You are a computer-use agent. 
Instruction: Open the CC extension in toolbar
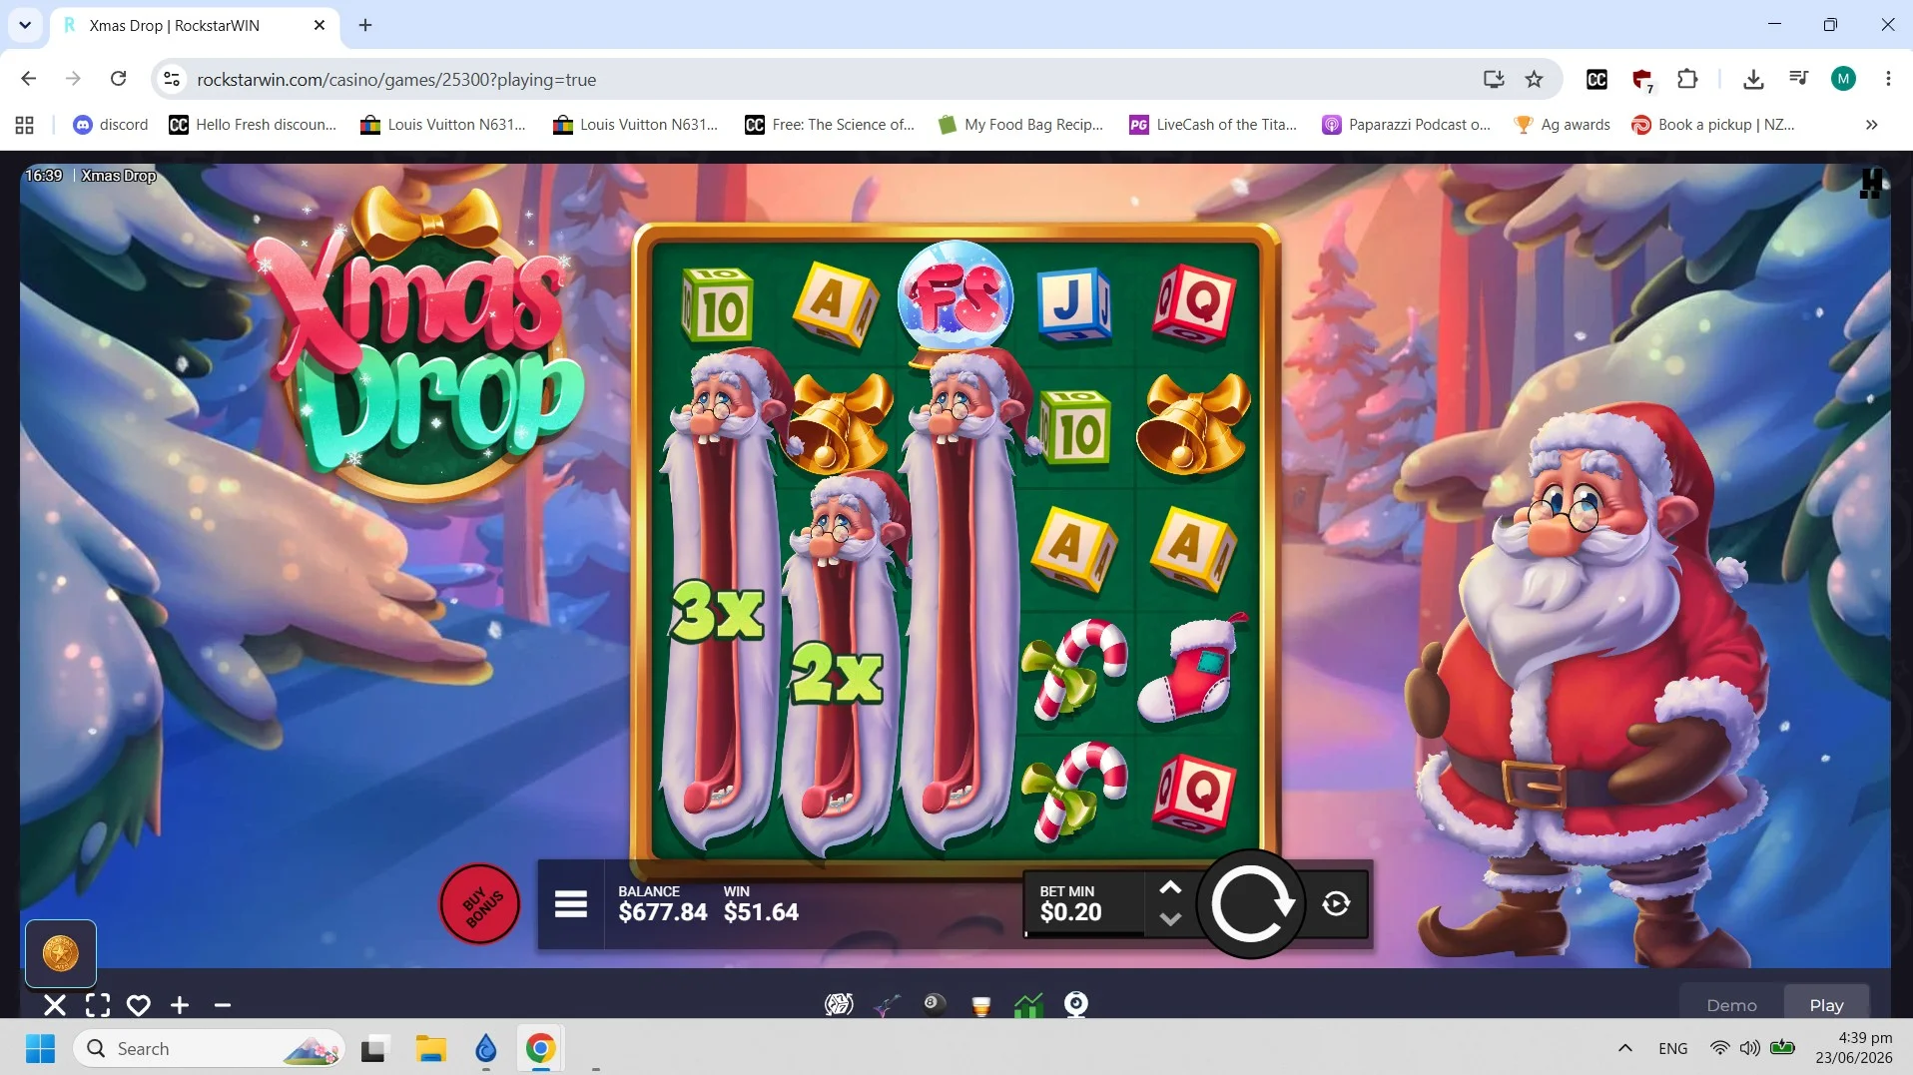click(1596, 79)
